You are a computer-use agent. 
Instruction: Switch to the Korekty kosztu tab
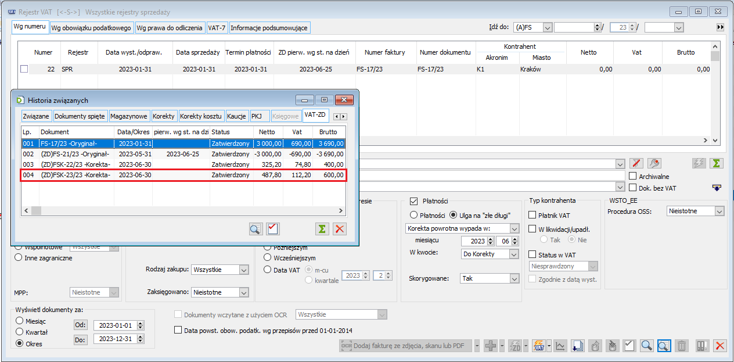201,116
